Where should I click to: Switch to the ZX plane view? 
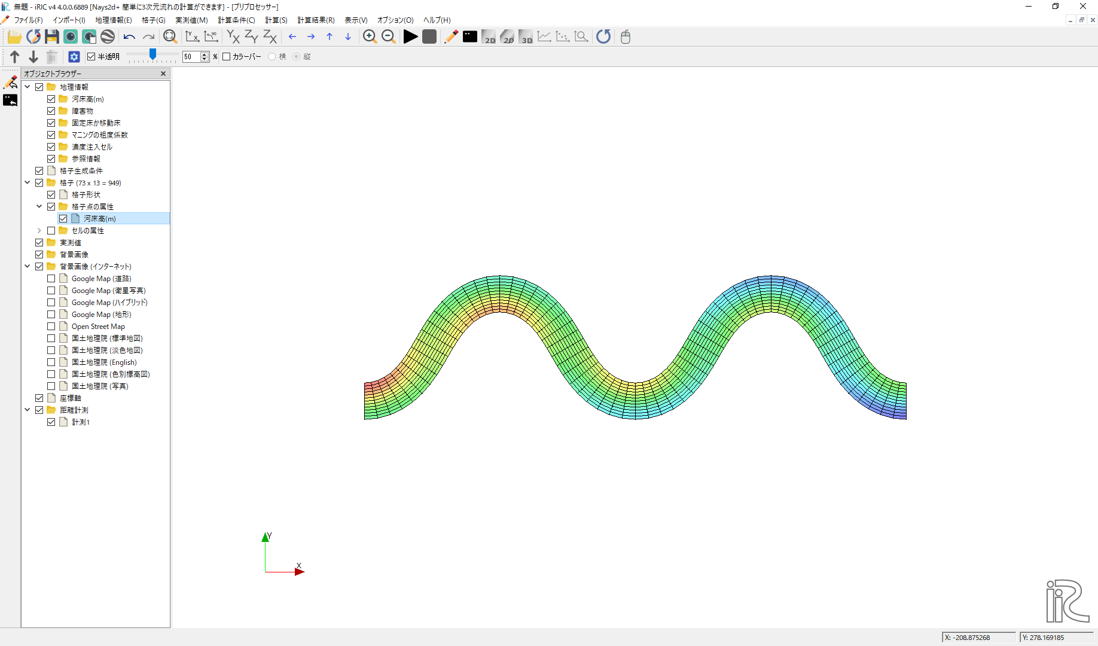click(270, 37)
